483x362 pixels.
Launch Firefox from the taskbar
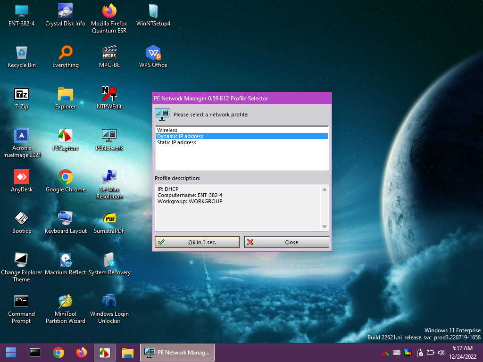tap(82, 353)
